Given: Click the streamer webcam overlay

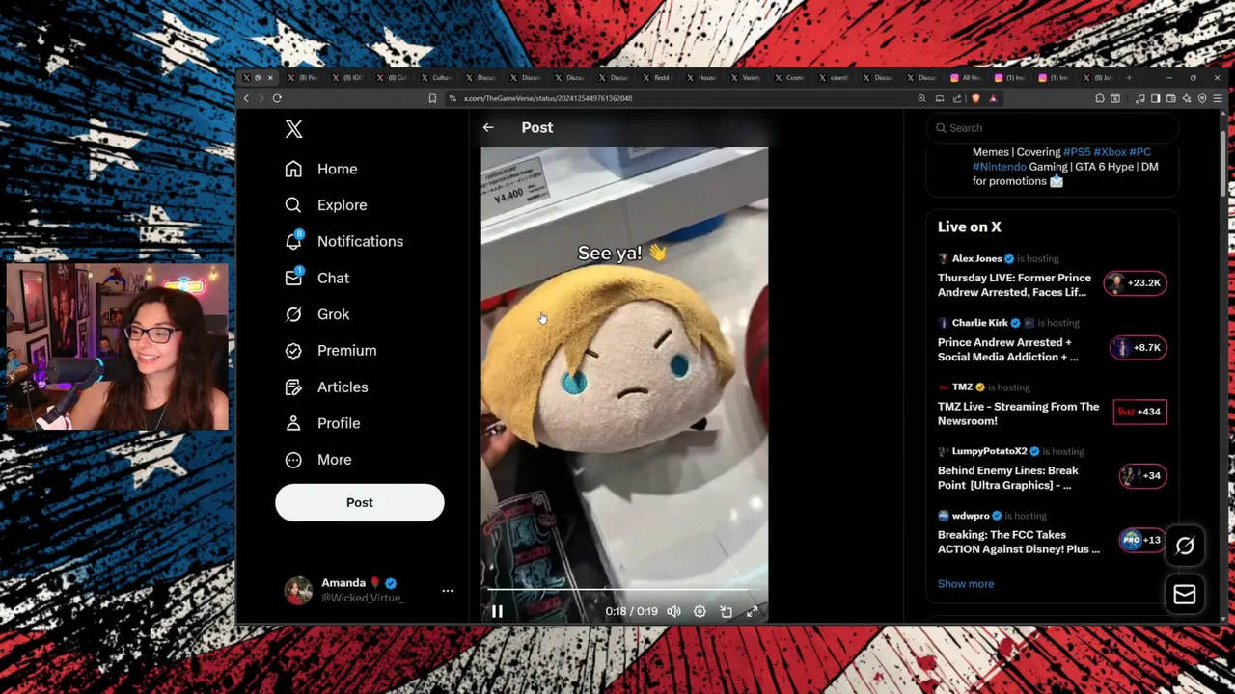Looking at the screenshot, I should pyautogui.click(x=118, y=347).
